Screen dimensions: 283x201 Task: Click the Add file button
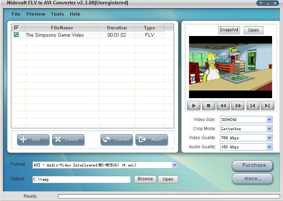(x=33, y=140)
